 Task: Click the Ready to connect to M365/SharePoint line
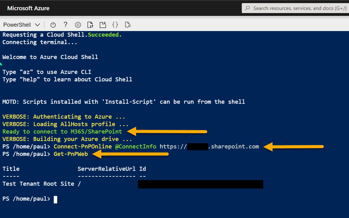coord(62,132)
